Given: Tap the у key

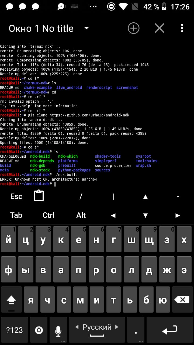Looking at the screenshot, I should [43, 239].
